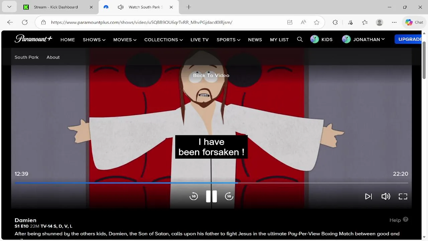Image resolution: width=428 pixels, height=241 pixels.
Task: Go to Home in the Paramount+ nav
Action: tap(68, 39)
